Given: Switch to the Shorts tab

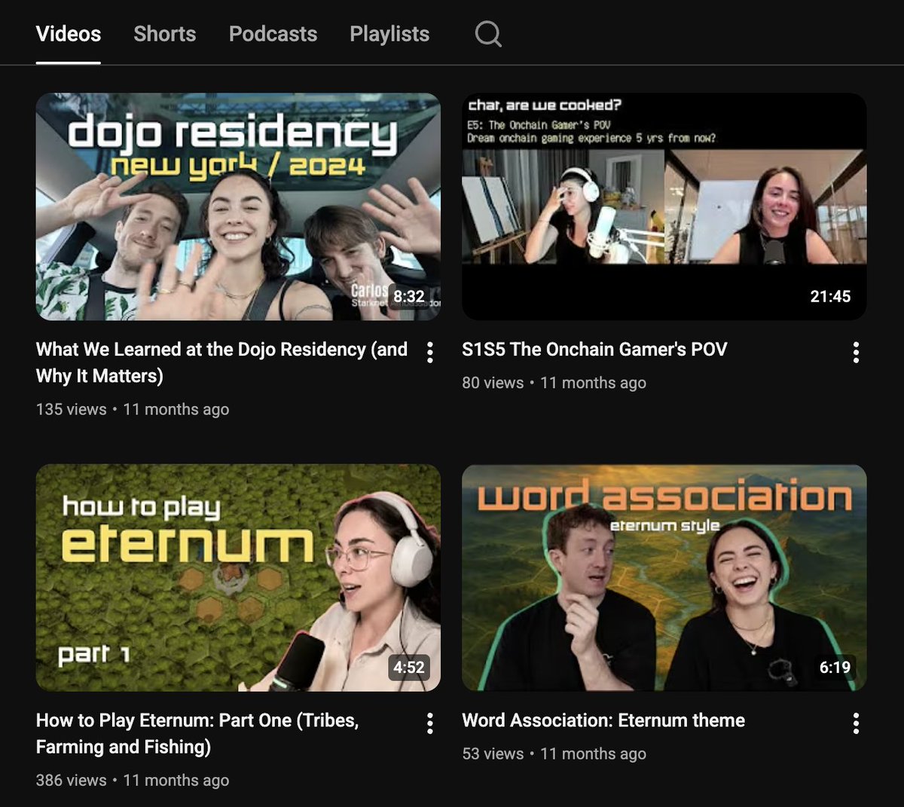Looking at the screenshot, I should [x=165, y=34].
